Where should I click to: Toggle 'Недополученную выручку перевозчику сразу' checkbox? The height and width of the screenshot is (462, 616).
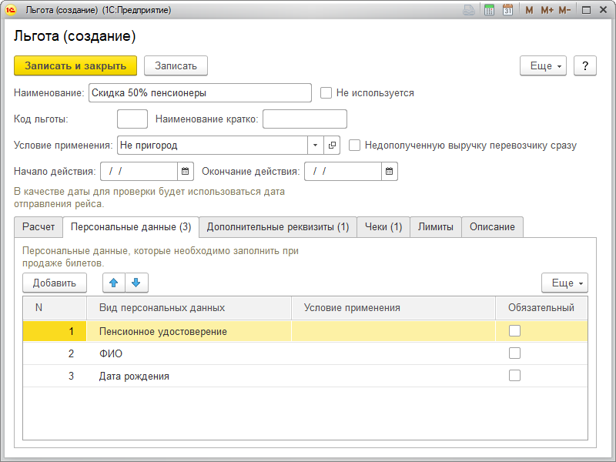(x=355, y=145)
